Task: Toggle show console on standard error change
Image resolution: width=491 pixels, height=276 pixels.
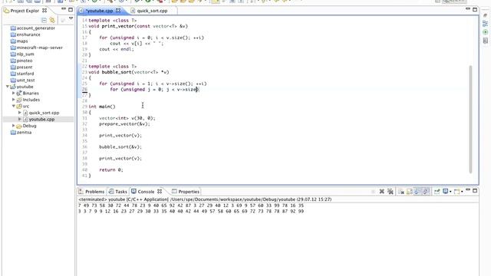Action: 426,192
